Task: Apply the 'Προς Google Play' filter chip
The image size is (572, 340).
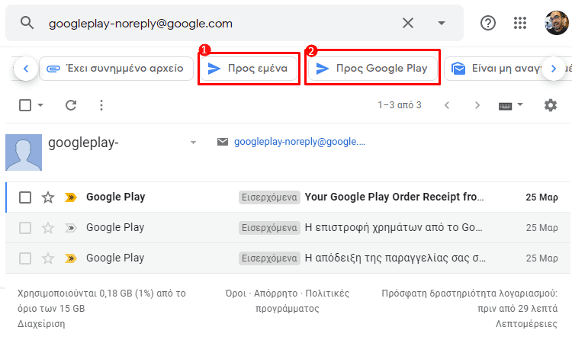Action: tap(372, 68)
